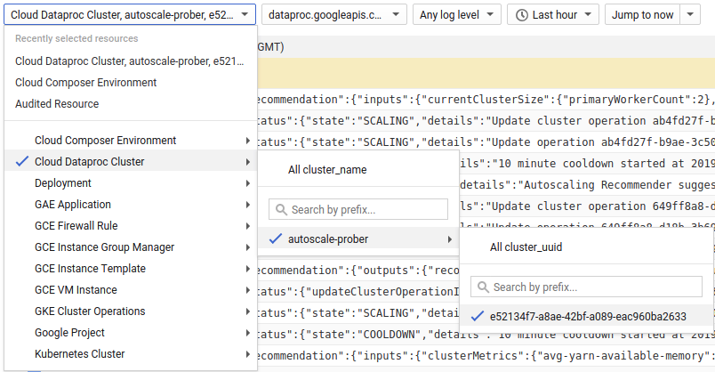This screenshot has height=372, width=715.
Task: Click the Jump to now button
Action: pos(642,14)
